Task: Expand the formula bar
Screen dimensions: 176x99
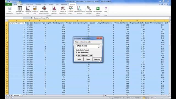Action: [170, 18]
